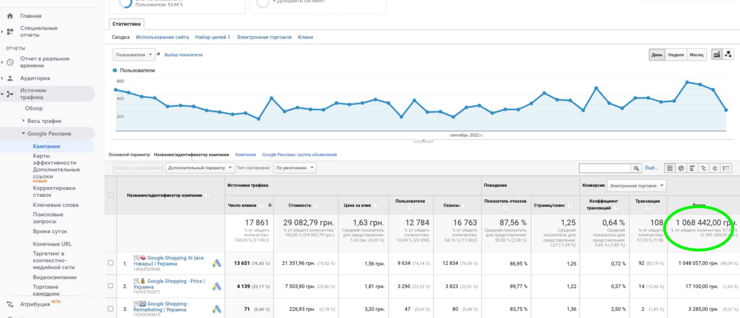Select the comparison view icon
Image resolution: width=740 pixels, height=318 pixels.
(703, 168)
